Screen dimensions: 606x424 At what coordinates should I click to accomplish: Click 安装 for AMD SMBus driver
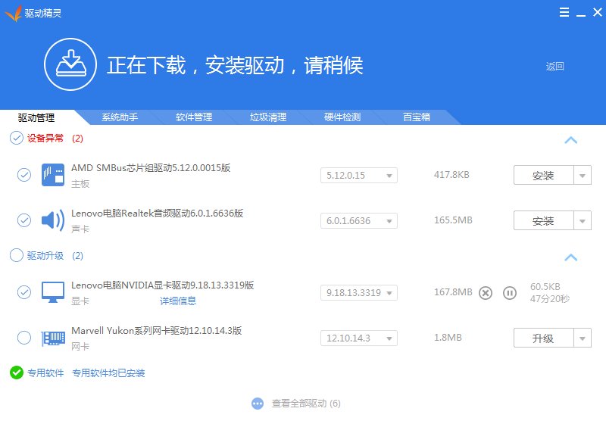pos(543,176)
